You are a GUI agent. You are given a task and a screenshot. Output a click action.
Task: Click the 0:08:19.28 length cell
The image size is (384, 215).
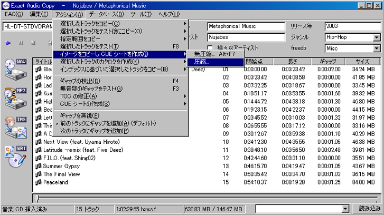293,182
